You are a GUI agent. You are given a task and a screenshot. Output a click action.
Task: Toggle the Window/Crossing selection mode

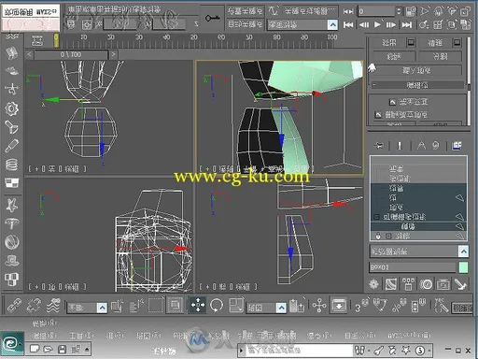pyautogui.click(x=176, y=306)
